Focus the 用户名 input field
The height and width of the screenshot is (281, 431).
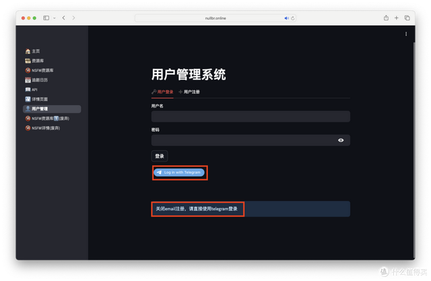click(251, 117)
